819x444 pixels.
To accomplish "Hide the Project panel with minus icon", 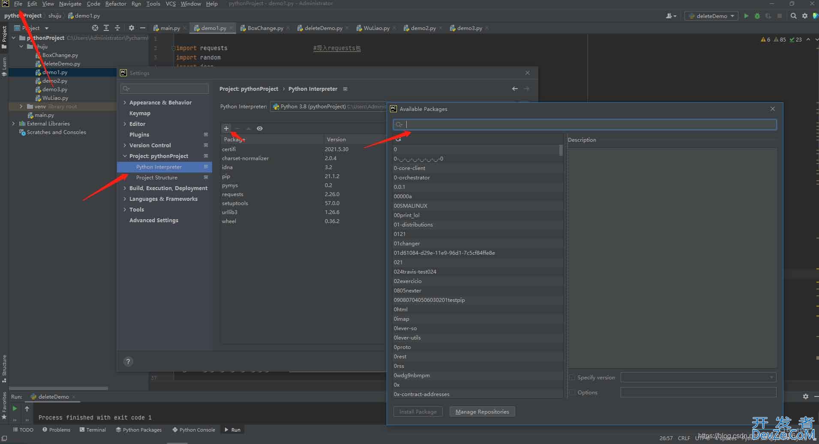I will point(143,28).
